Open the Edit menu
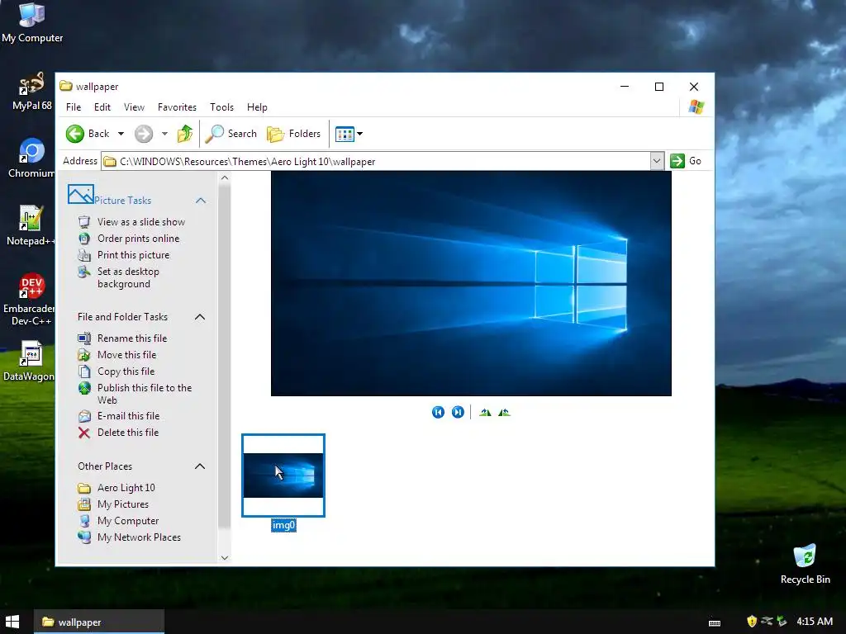 coord(102,107)
